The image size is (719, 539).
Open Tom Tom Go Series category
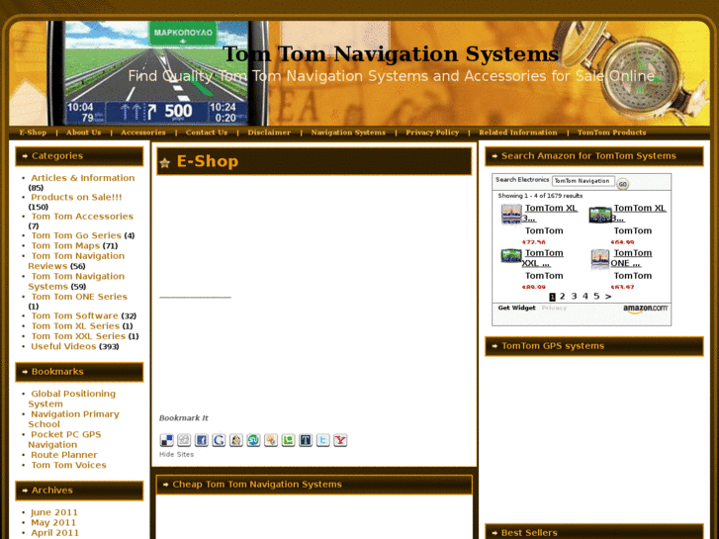(76, 235)
